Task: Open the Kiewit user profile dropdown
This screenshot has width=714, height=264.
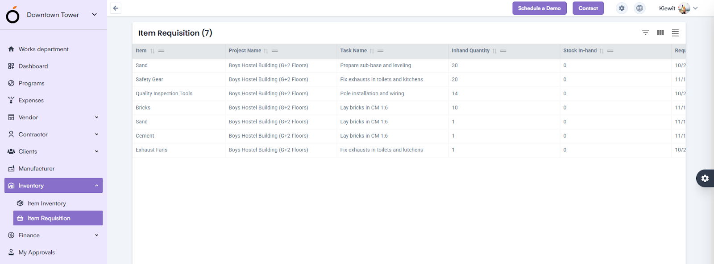Action: click(695, 8)
